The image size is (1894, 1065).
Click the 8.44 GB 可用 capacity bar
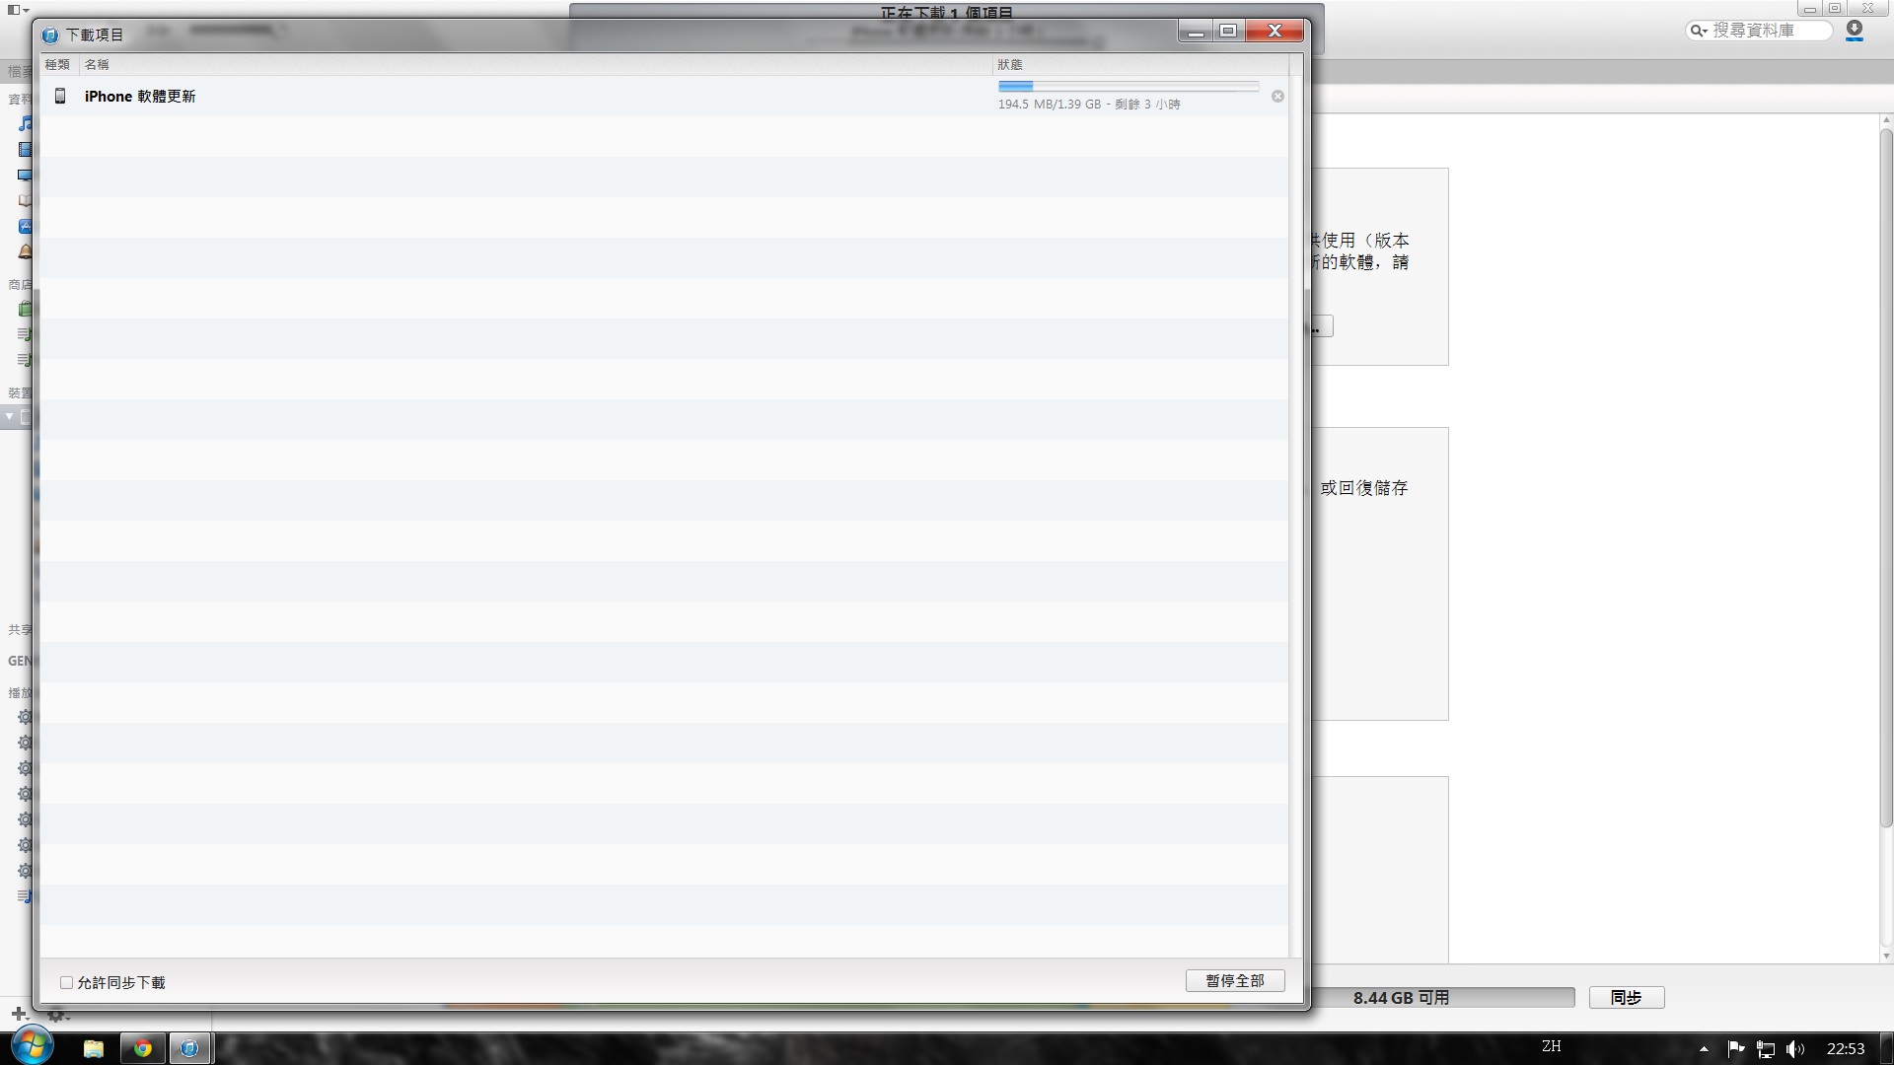pos(1443,998)
